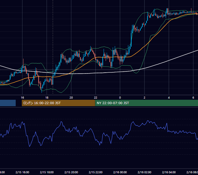This screenshot has width=198, height=175.
Task: Click time axis label 0 on the price chart
Action: coord(120,98)
